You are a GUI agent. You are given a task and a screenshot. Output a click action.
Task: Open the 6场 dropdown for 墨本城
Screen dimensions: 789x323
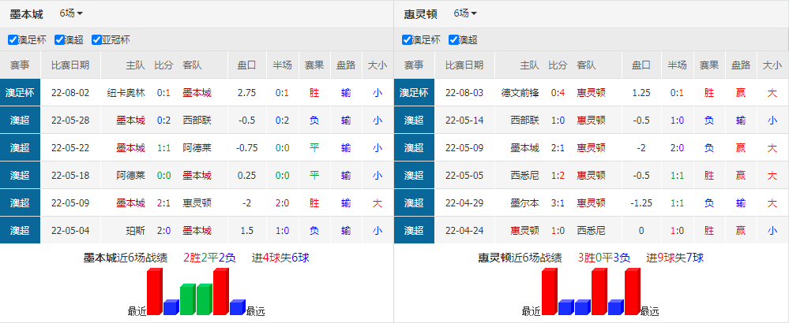pyautogui.click(x=71, y=13)
